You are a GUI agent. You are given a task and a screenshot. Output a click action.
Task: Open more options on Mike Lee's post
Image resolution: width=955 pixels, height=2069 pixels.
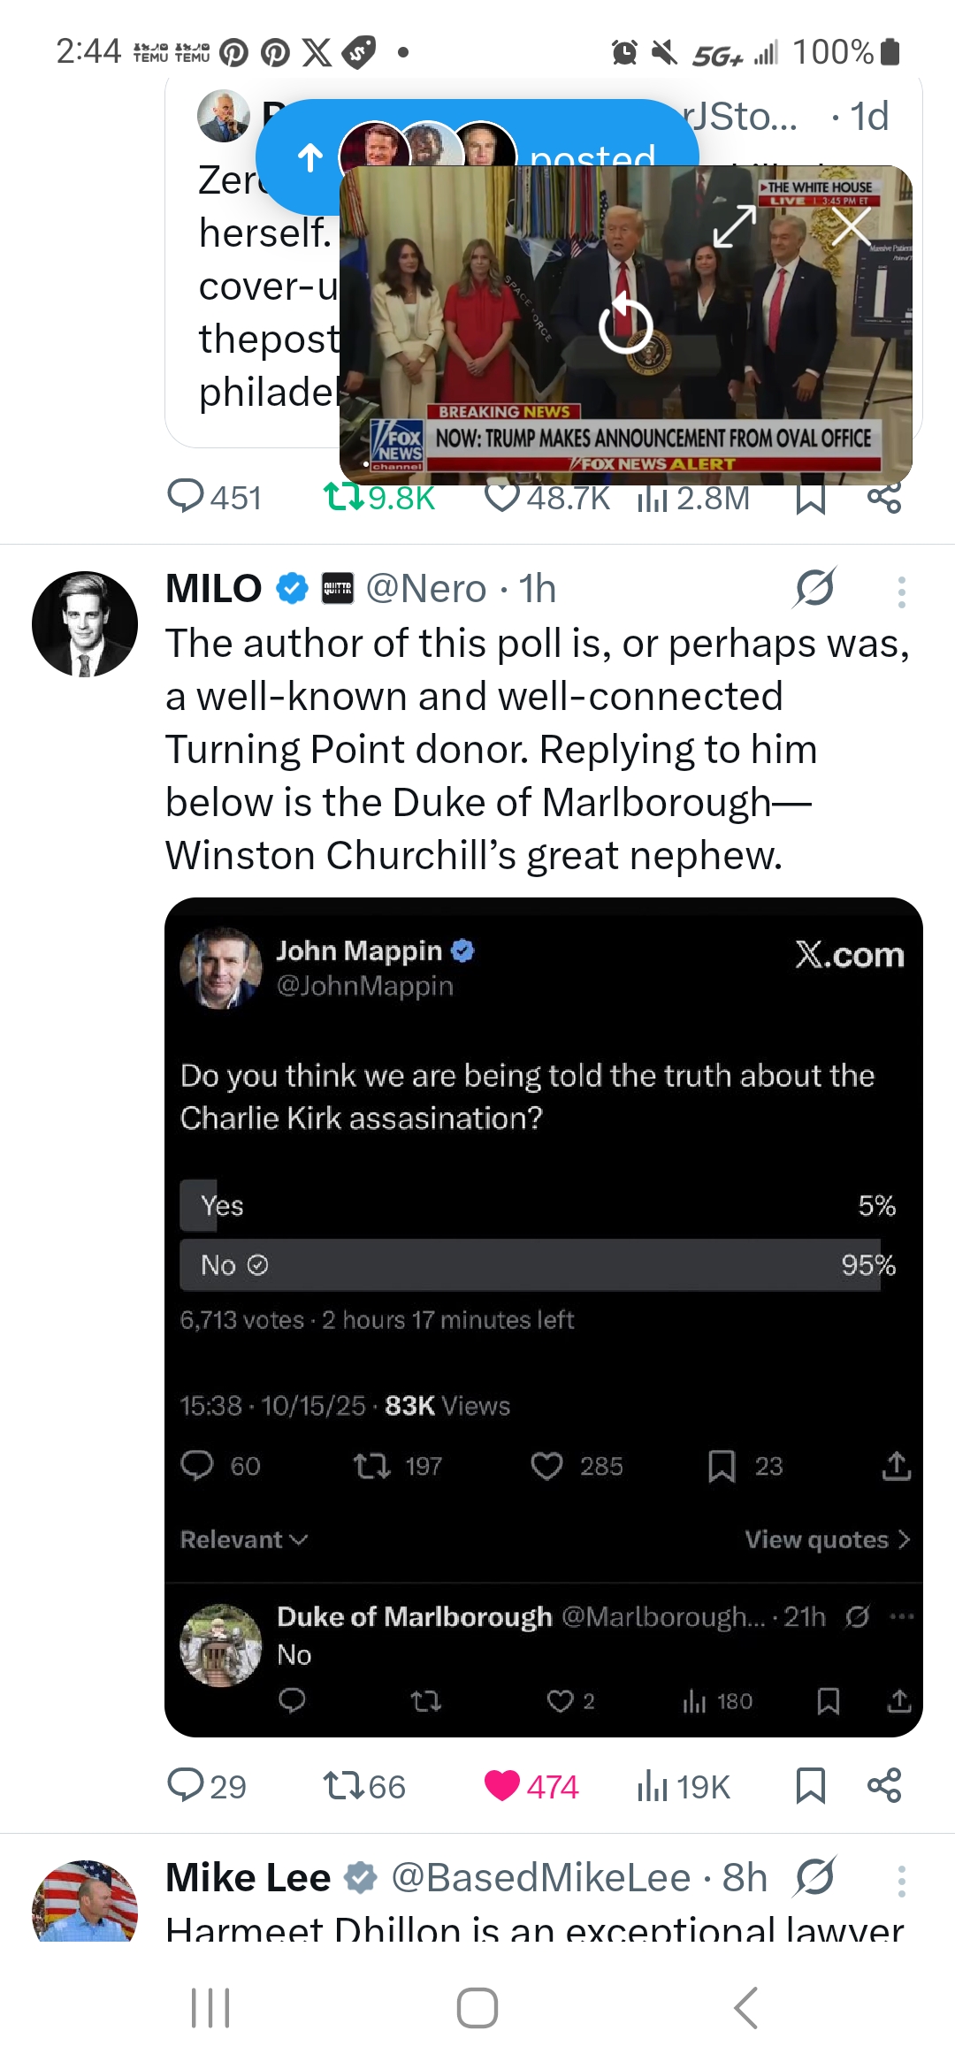[x=901, y=1881]
